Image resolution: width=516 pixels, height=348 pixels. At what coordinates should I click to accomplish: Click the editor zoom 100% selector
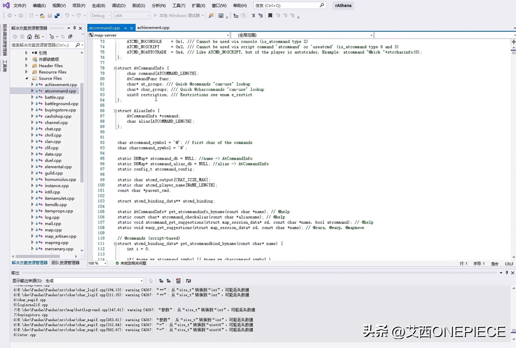click(97, 263)
